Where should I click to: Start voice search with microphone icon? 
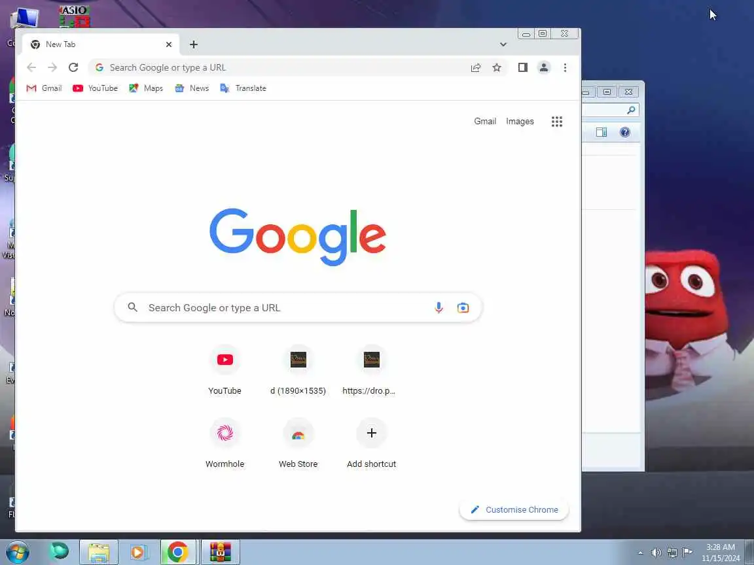[x=439, y=307]
